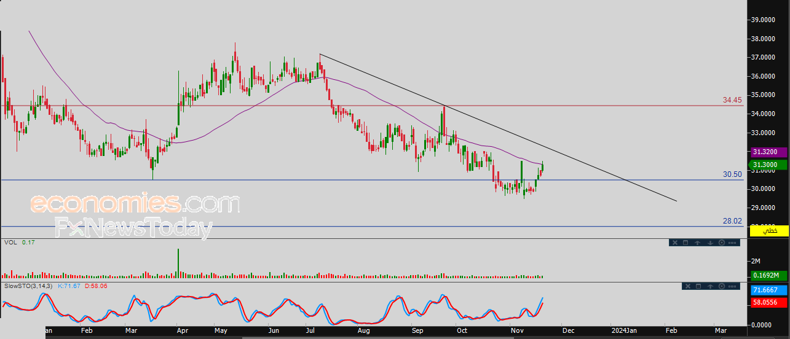
Task: Click the tall April volume spike bar
Action: pos(178,264)
